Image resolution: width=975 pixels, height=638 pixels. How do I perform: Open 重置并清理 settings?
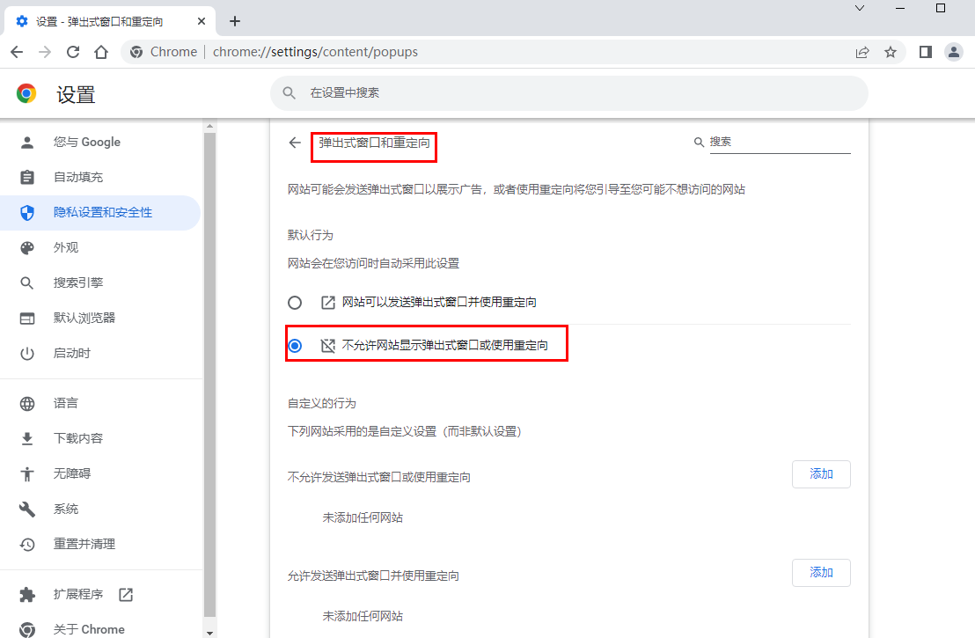(x=99, y=544)
